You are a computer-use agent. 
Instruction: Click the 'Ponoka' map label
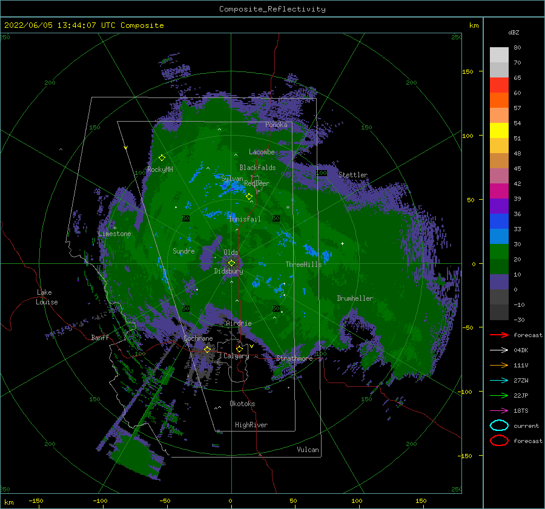(x=276, y=125)
